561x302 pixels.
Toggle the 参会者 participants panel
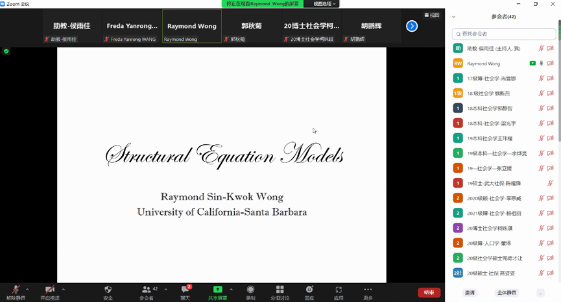click(147, 289)
